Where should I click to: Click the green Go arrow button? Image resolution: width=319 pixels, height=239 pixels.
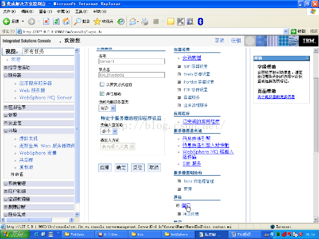[x=294, y=31]
